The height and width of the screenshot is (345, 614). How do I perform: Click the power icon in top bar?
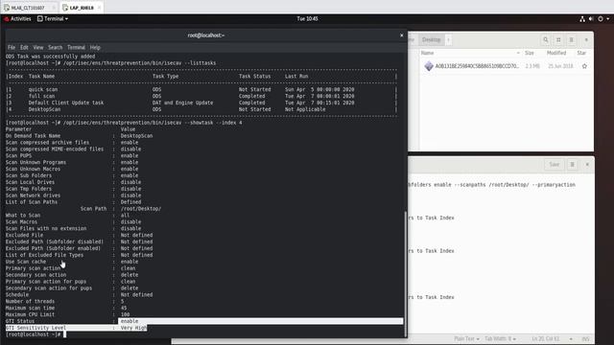(x=601, y=19)
